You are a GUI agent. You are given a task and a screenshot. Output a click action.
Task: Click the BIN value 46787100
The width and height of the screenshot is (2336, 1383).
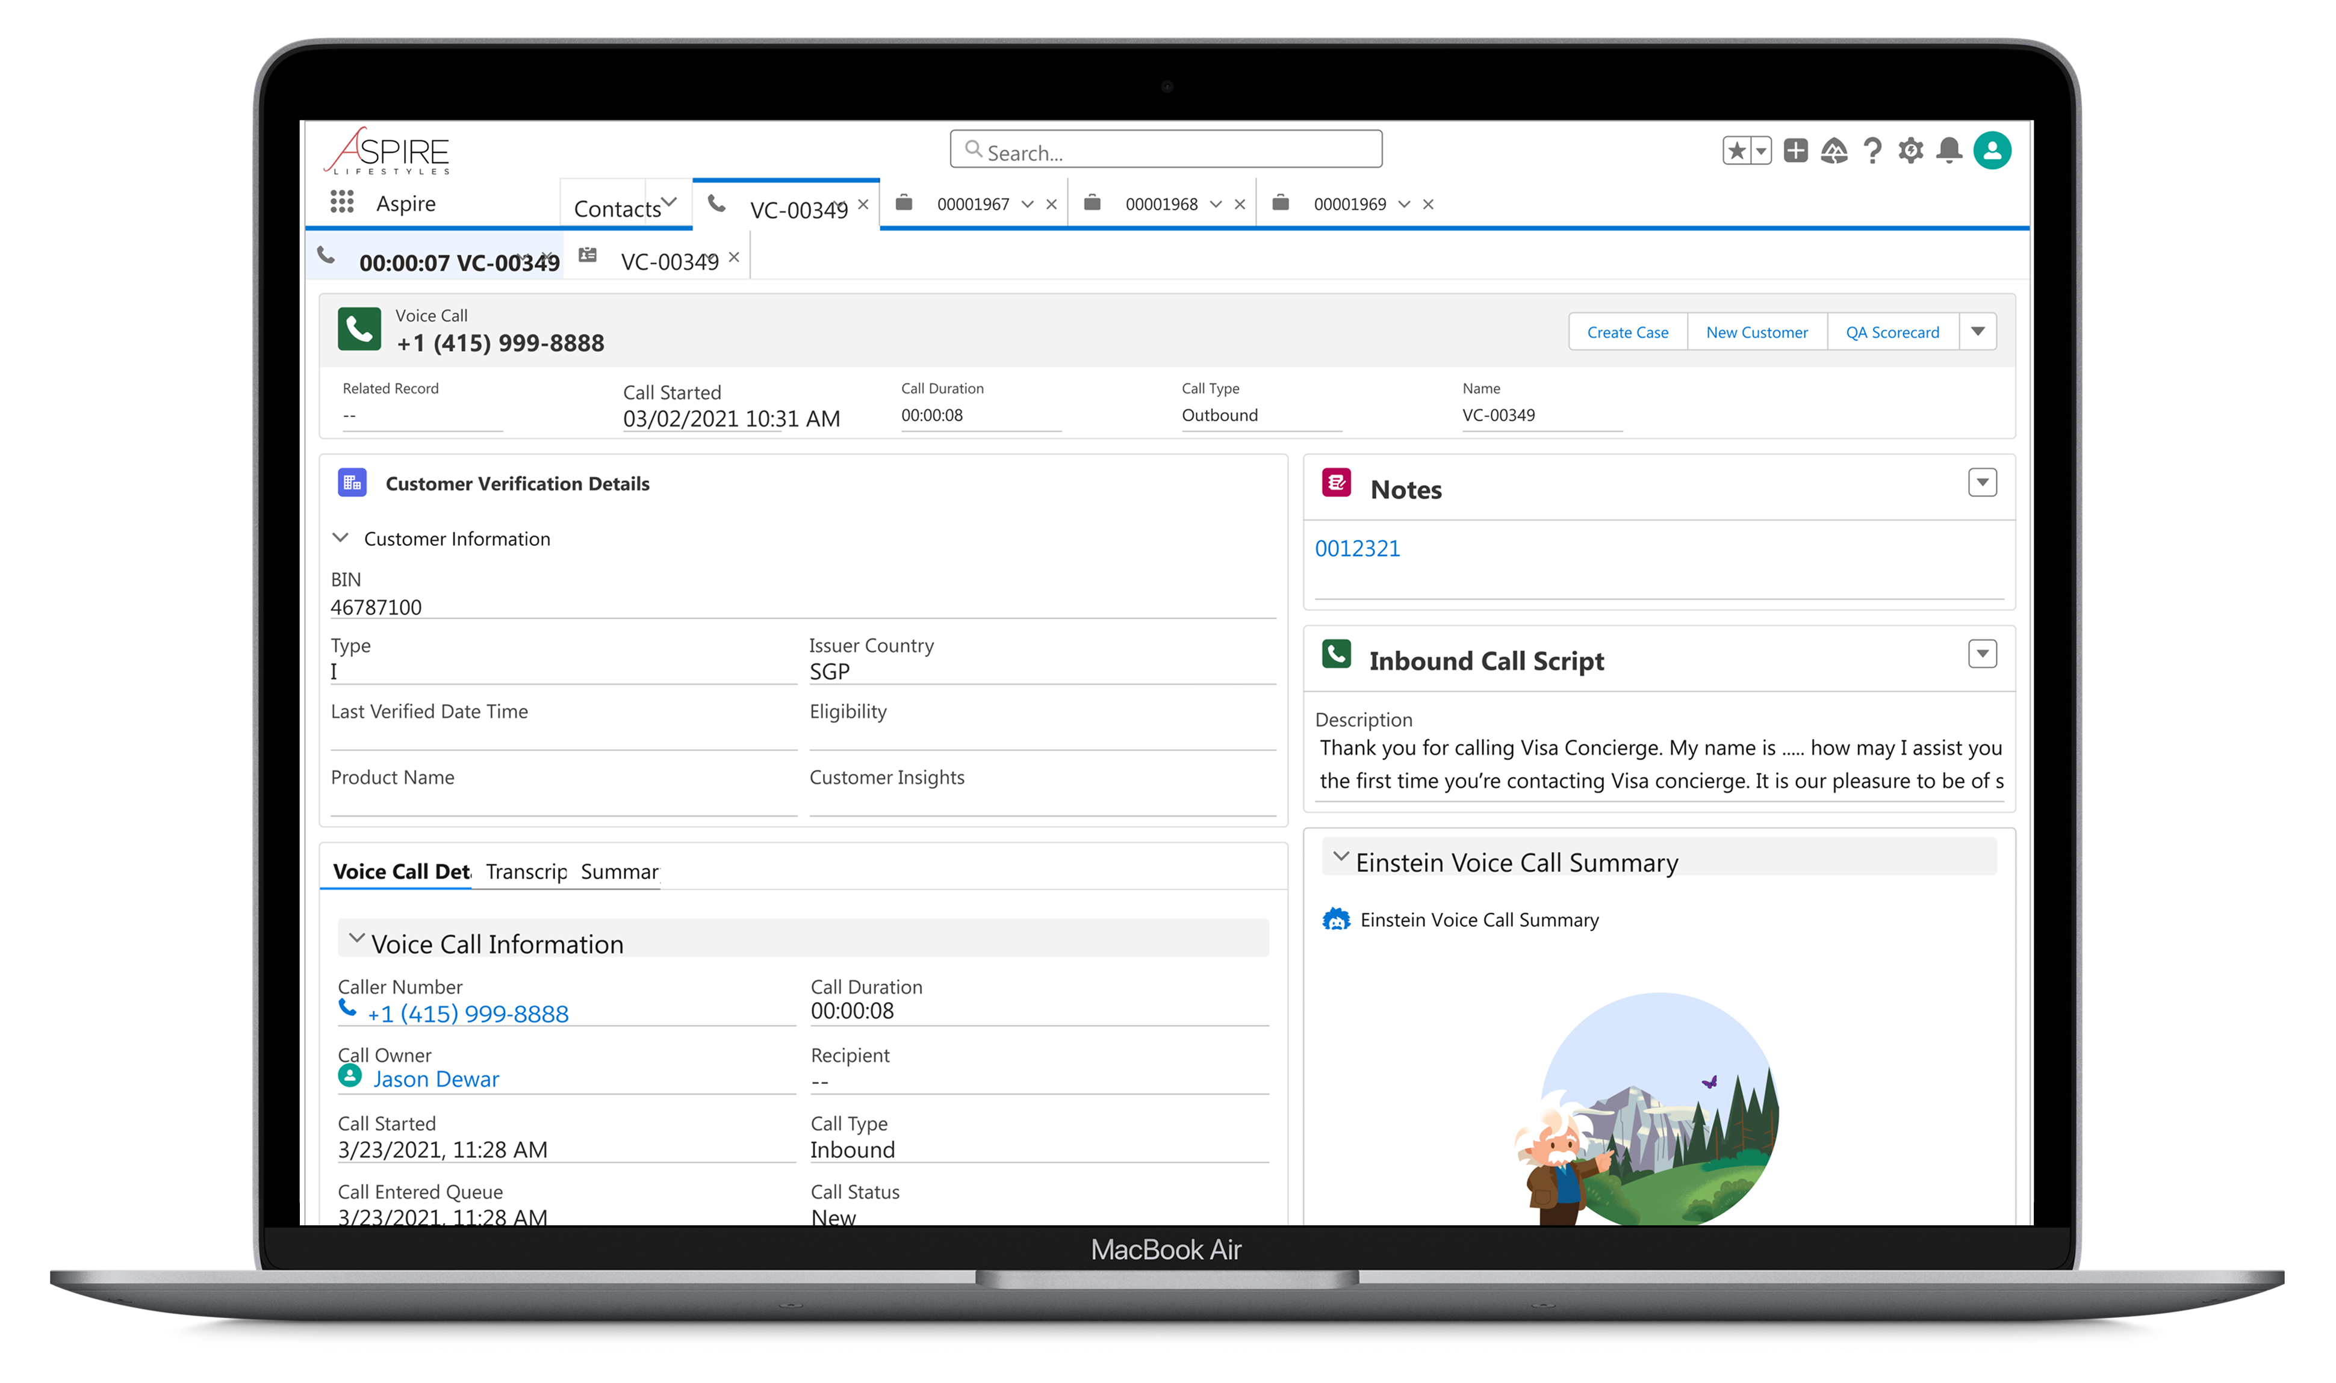tap(376, 608)
